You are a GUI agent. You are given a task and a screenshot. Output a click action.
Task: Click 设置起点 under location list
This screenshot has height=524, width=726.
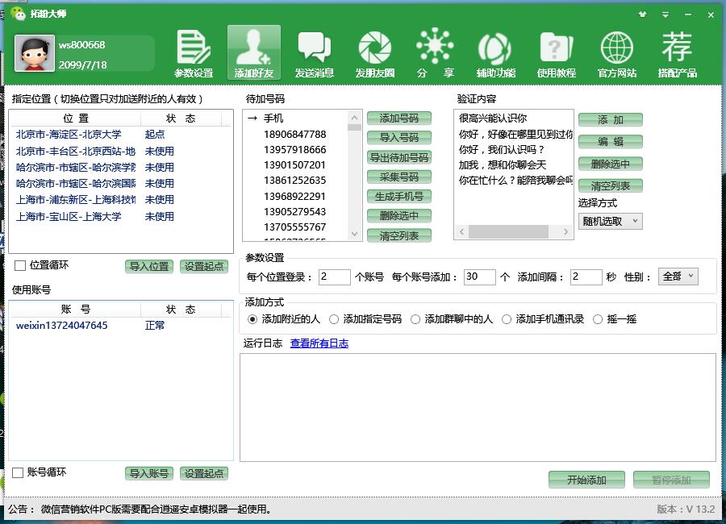[x=204, y=267]
